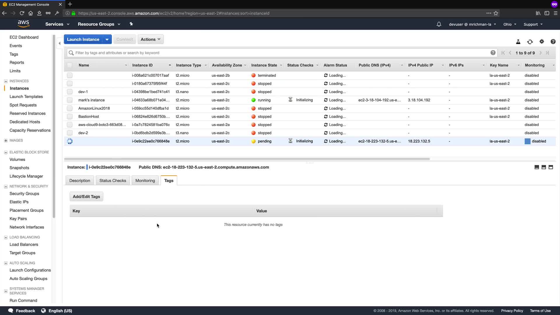
Task: Click the filter help question mark icon
Action: click(x=493, y=53)
